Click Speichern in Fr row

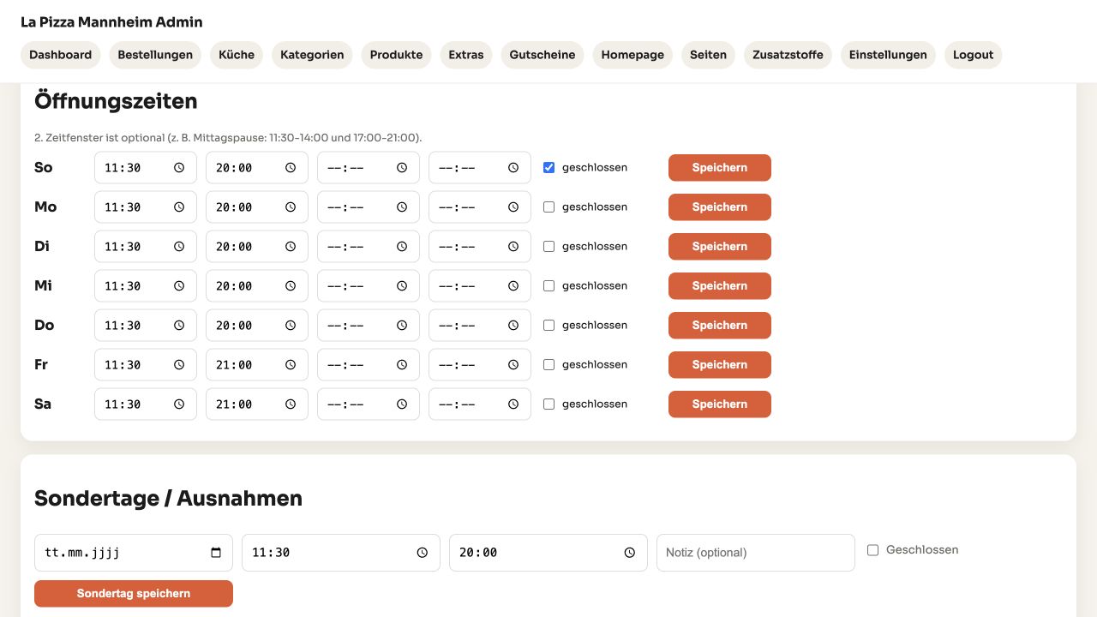tap(720, 365)
